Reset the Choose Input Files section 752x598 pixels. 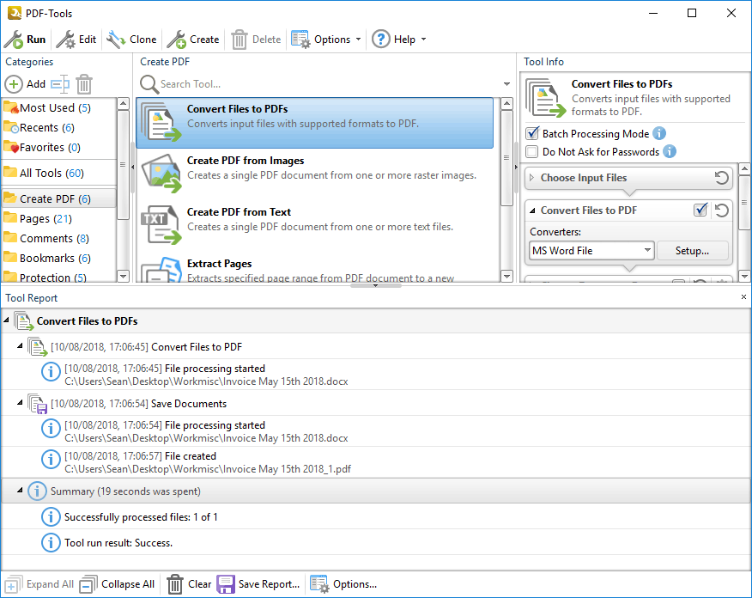(x=722, y=178)
